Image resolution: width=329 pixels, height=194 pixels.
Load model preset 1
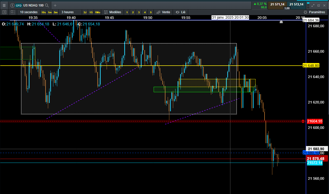[x=127, y=12]
